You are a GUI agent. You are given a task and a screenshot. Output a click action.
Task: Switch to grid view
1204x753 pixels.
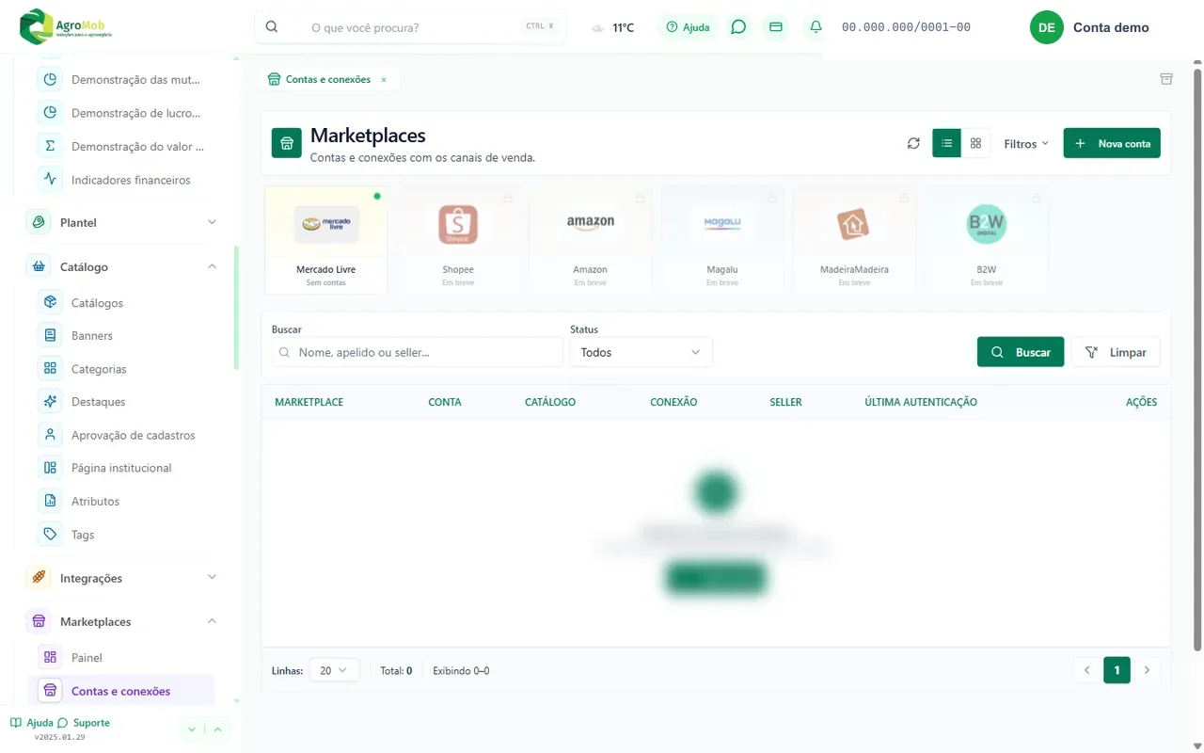coord(975,143)
